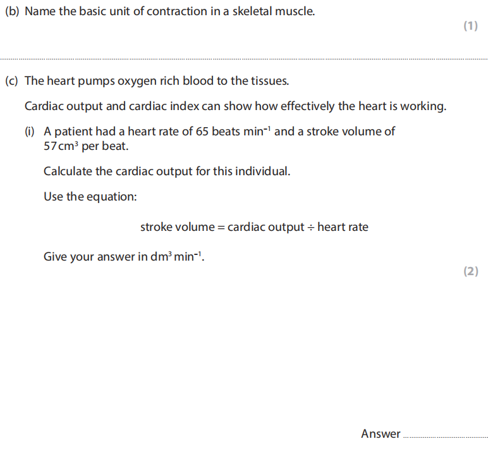Click "Calculate the cardiac output for this individual"
Image resolution: width=488 pixels, height=458 pixels.
coord(167,171)
